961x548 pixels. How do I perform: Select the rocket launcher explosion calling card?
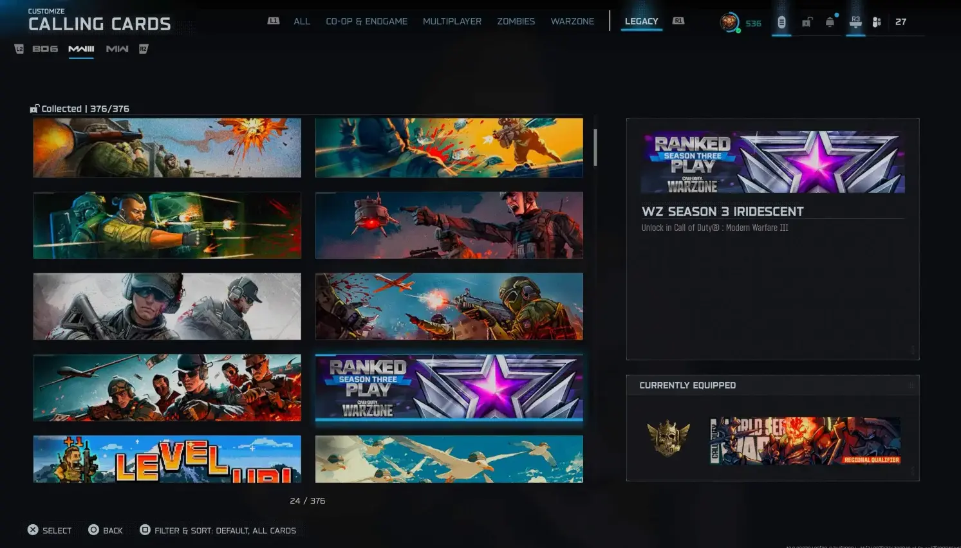coord(167,147)
